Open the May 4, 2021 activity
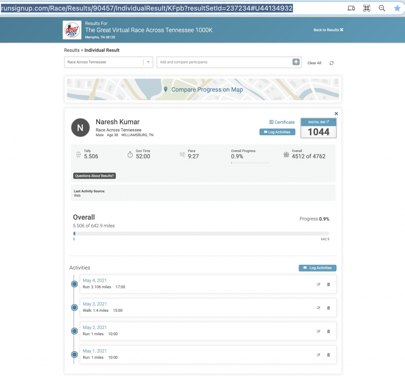This screenshot has width=405, height=376. (x=95, y=281)
